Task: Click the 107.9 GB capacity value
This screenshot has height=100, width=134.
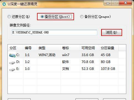Action: pos(108,69)
